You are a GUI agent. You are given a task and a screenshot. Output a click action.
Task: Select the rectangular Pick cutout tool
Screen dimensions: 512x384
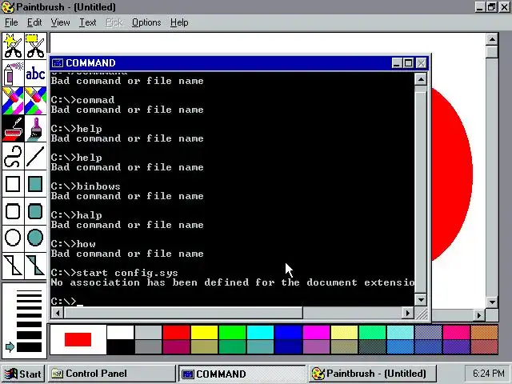[x=35, y=46]
